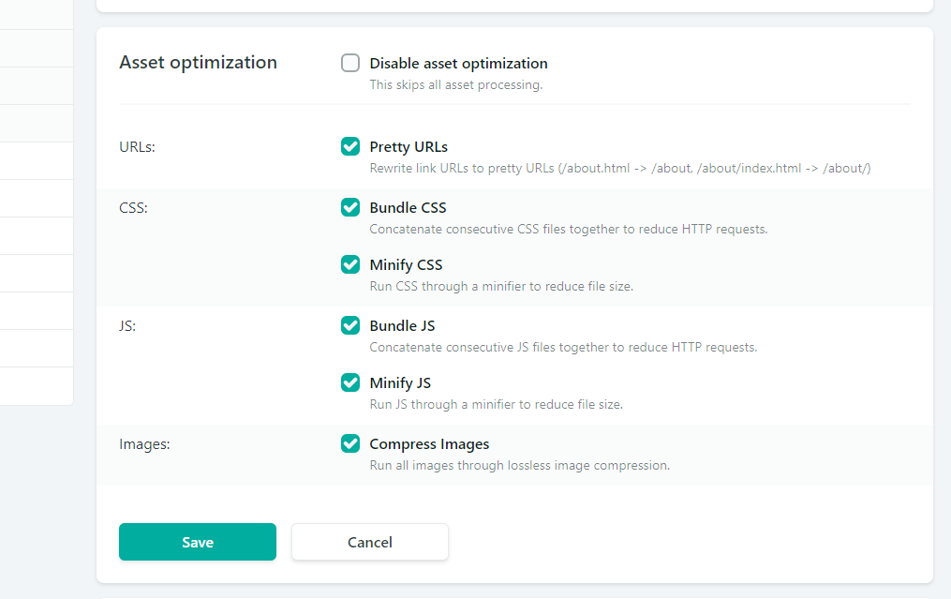
Task: Click the 'Minify JS' label text
Action: [400, 383]
